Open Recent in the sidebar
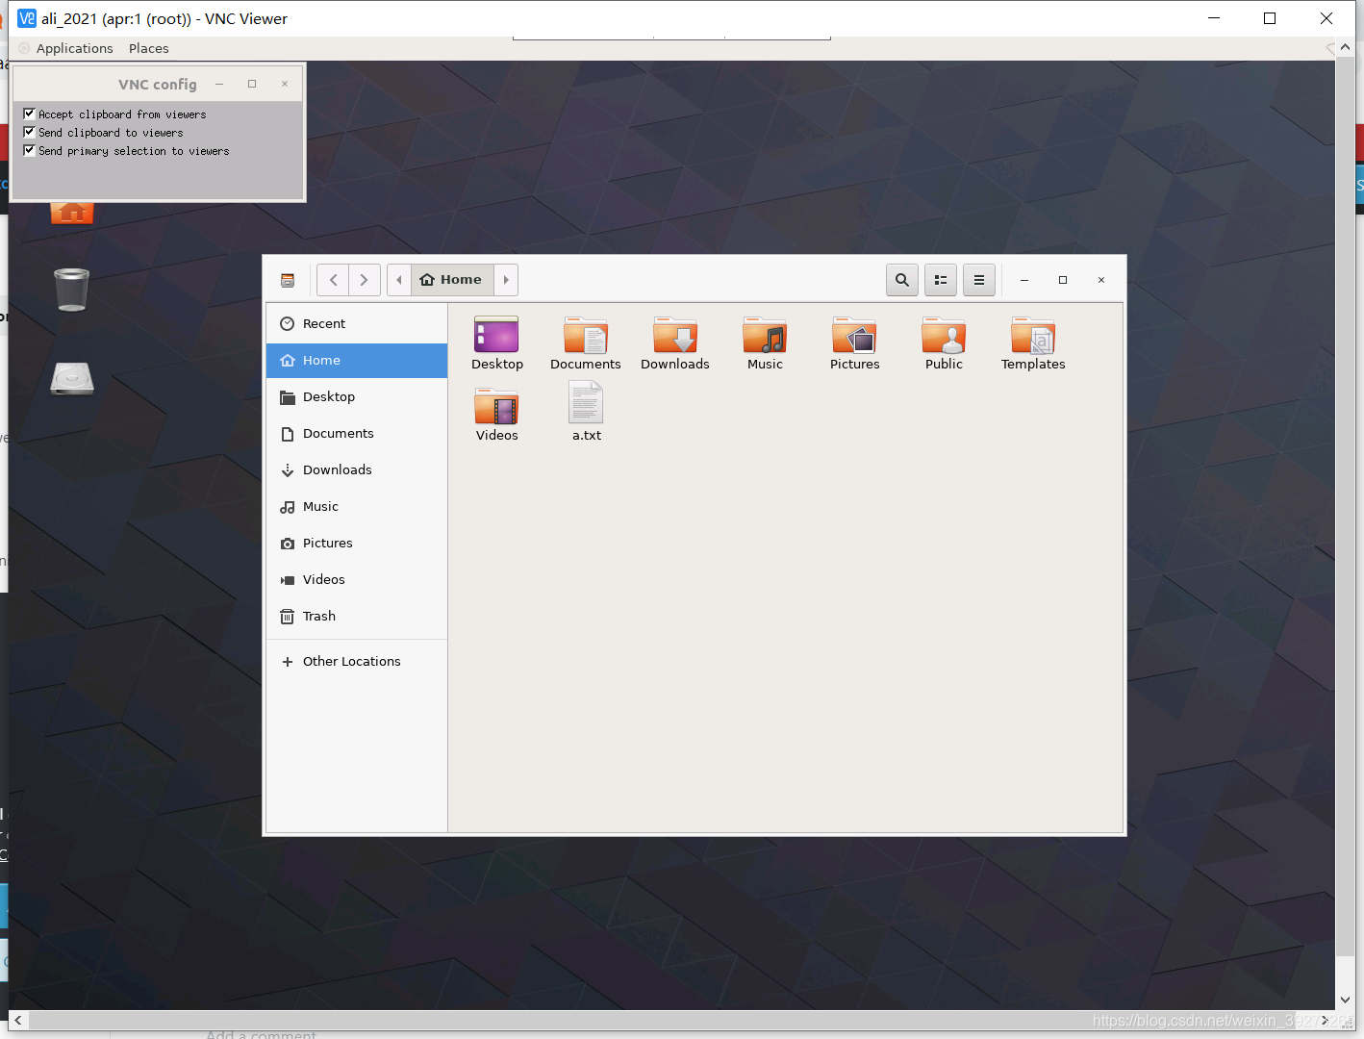 [357, 324]
